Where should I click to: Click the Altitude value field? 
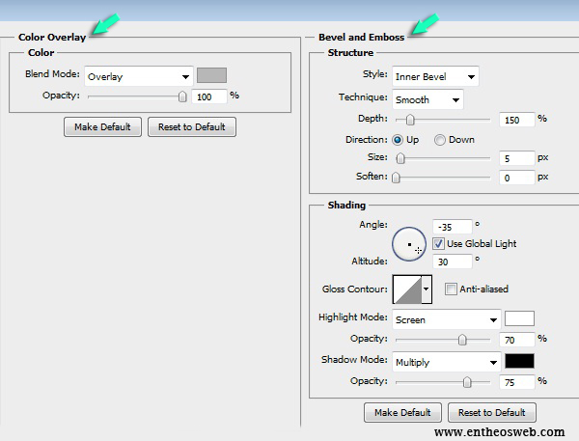coord(453,261)
